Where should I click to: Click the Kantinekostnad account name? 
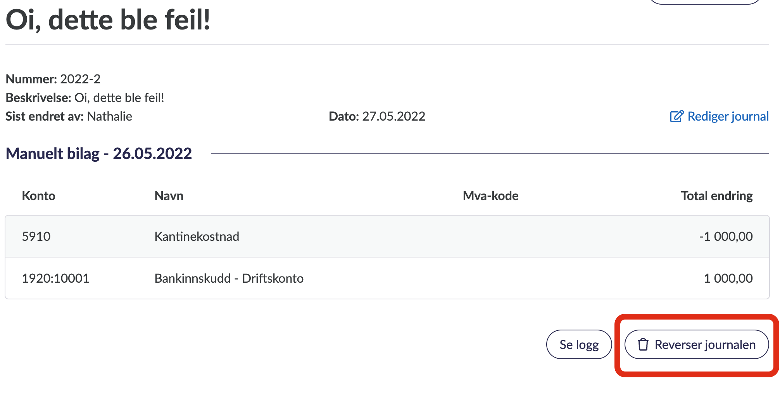click(197, 237)
